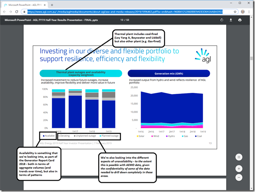
Task: Click the address bar URL
Action: [125, 12]
